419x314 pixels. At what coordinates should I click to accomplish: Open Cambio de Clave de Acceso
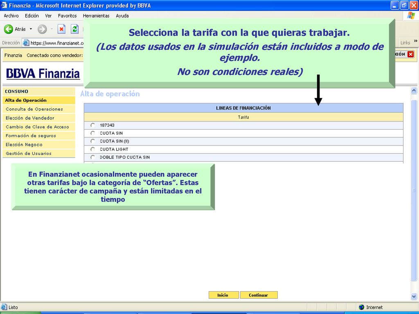(x=39, y=127)
